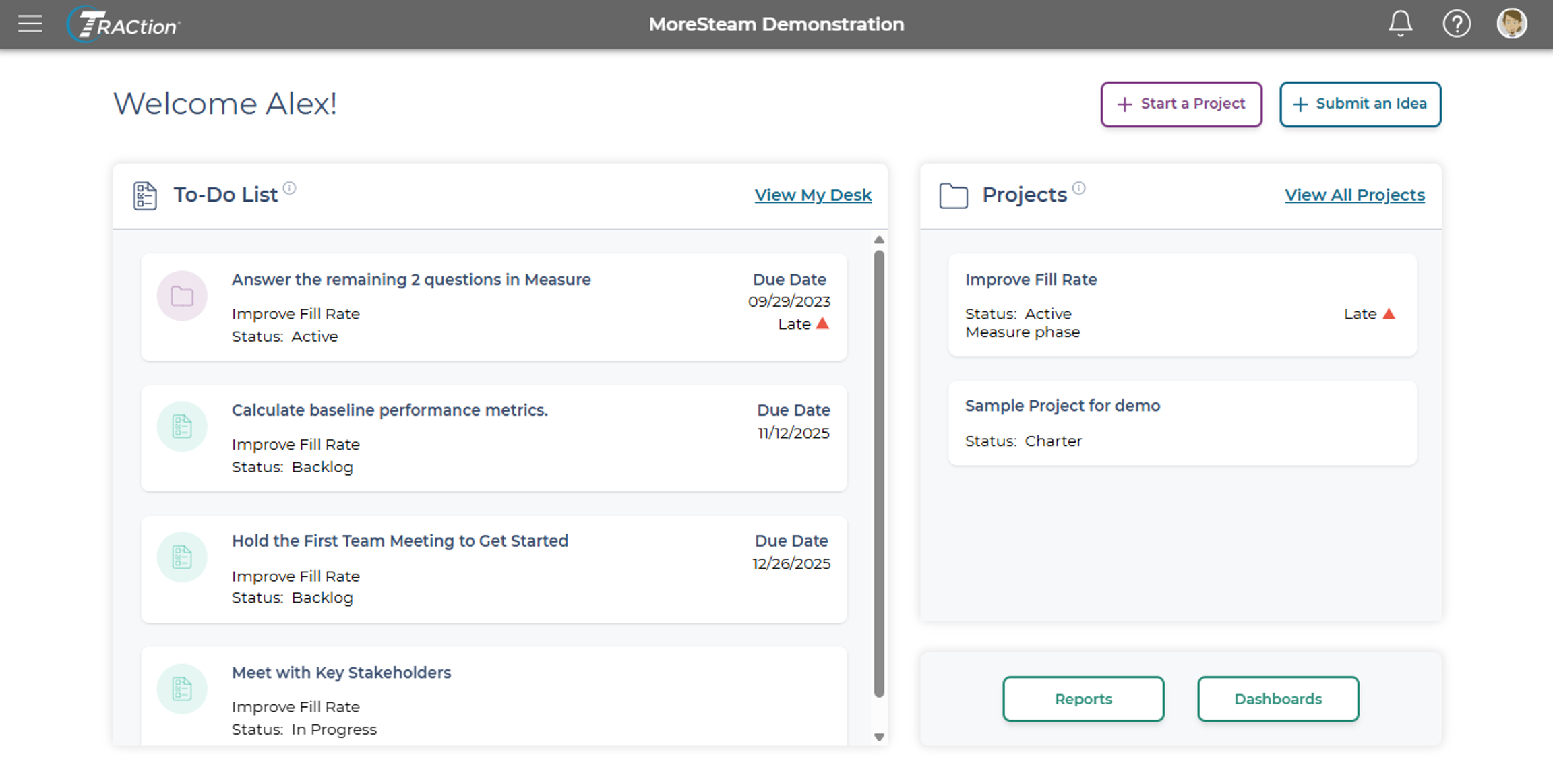
Task: Click the folder icon on the Measure questions task
Action: point(182,296)
